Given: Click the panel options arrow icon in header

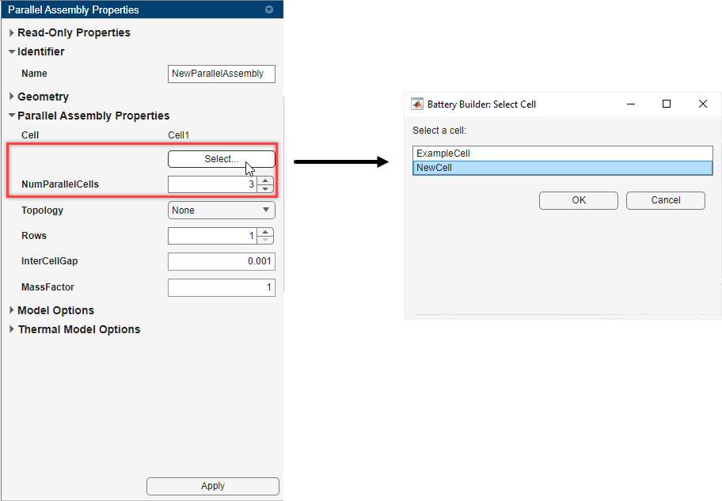Looking at the screenshot, I should (269, 10).
